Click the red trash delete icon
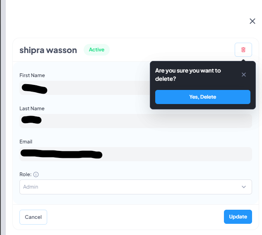The height and width of the screenshot is (235, 262). coord(243,50)
